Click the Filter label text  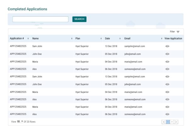point(172,31)
